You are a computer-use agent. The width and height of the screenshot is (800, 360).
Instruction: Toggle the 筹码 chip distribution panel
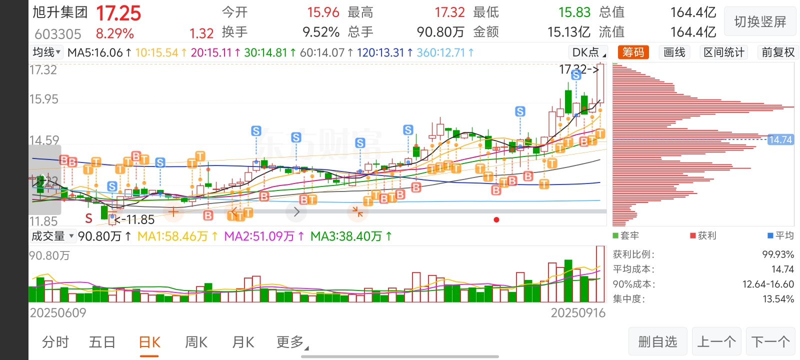633,52
